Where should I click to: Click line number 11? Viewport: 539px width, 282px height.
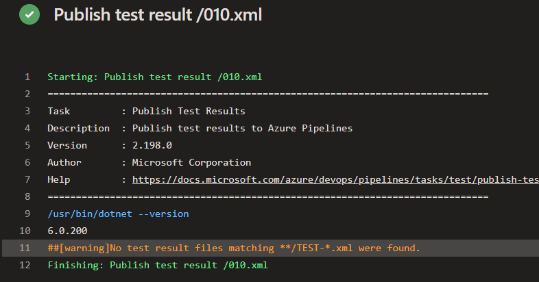[25, 248]
